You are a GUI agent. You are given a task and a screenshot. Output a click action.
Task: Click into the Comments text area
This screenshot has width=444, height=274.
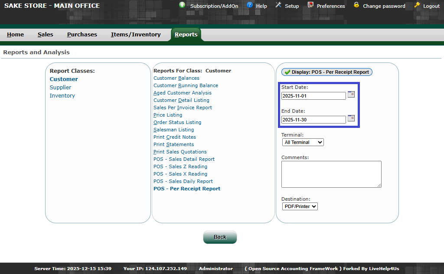331,174
